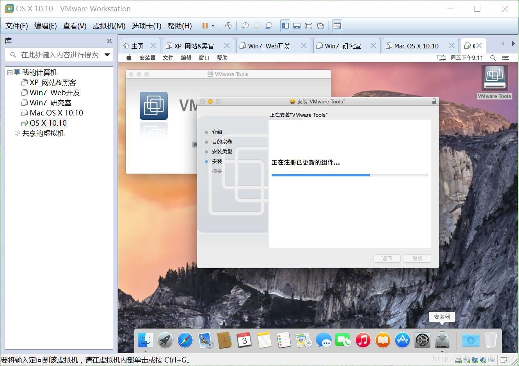
Task: Click the lock icon in the installer title bar
Action: pos(434,101)
